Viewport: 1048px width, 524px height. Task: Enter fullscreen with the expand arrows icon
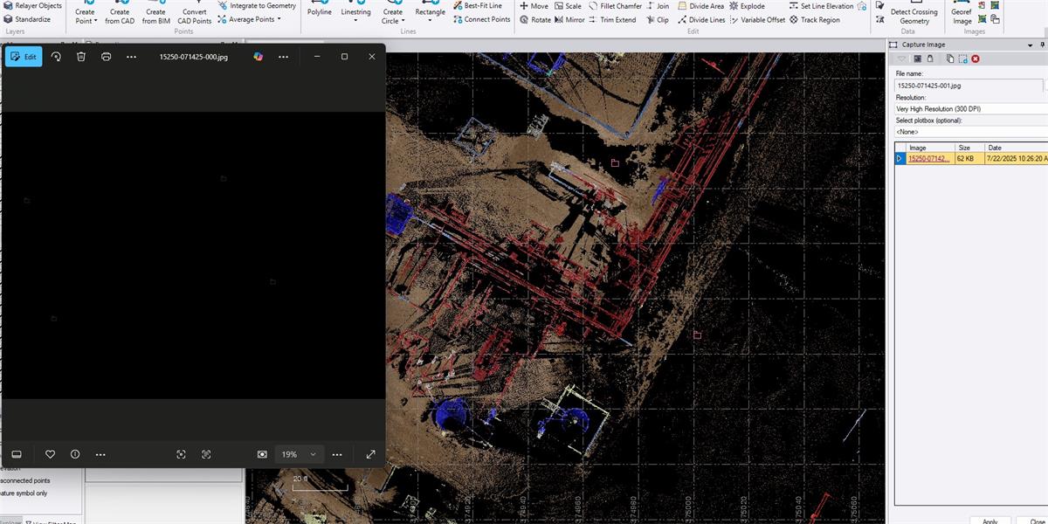click(370, 454)
